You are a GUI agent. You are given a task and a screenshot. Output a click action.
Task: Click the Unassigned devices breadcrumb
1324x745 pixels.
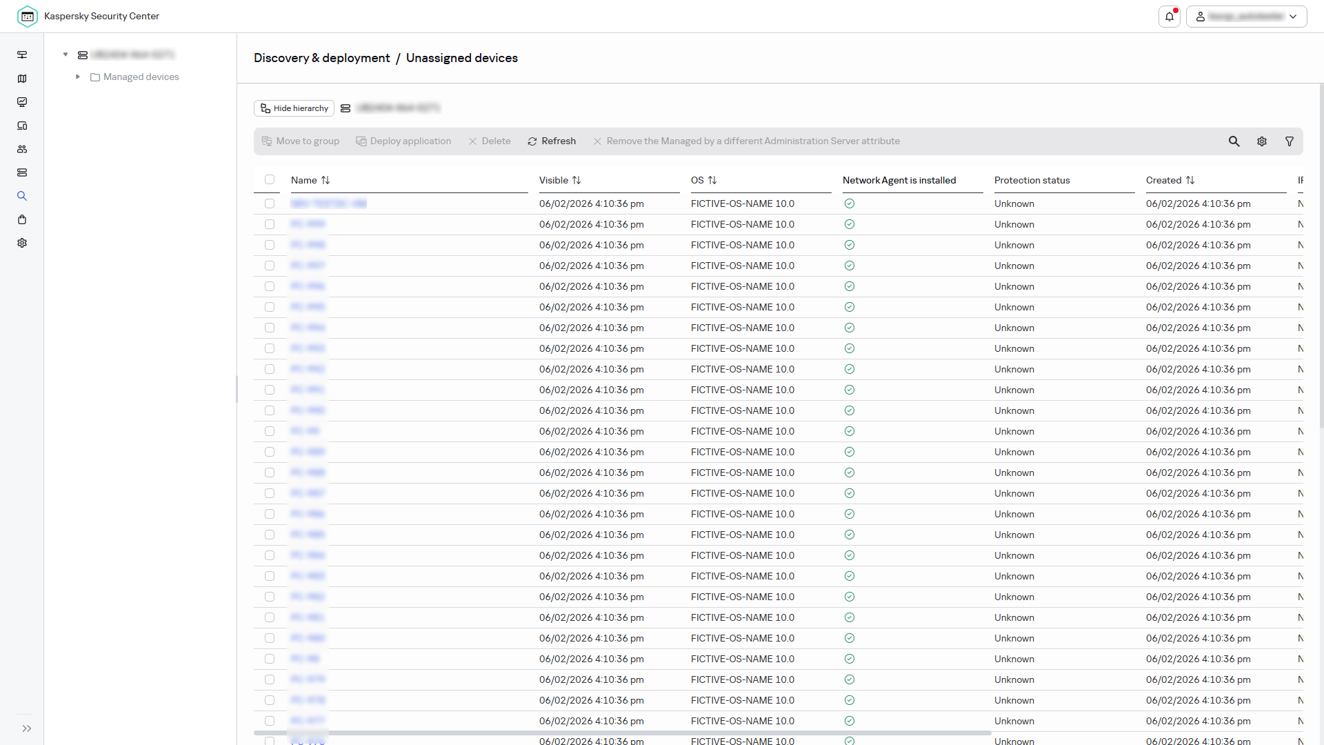click(x=462, y=58)
